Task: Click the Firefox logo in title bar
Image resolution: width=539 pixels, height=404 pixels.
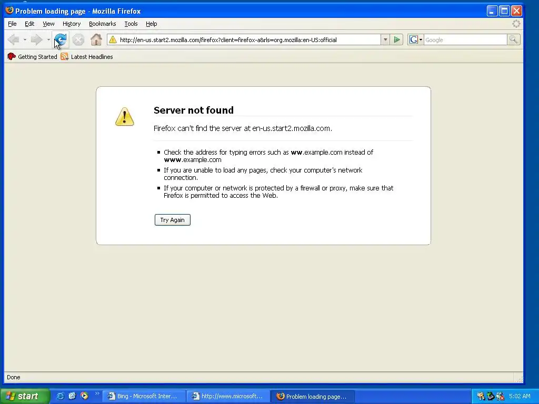Action: pos(9,11)
